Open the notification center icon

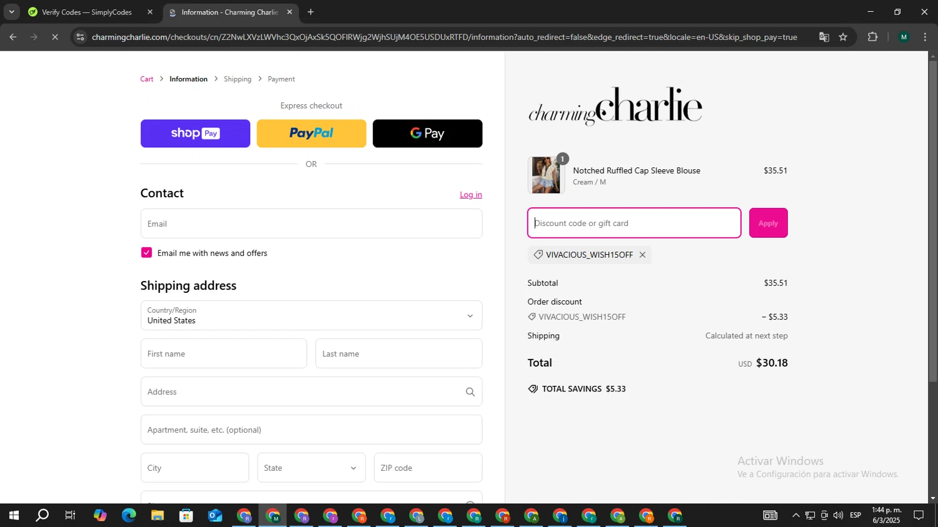click(919, 516)
